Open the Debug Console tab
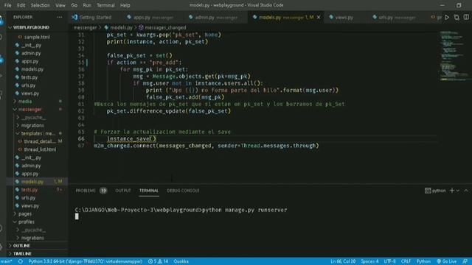The image size is (472, 265). click(x=183, y=191)
